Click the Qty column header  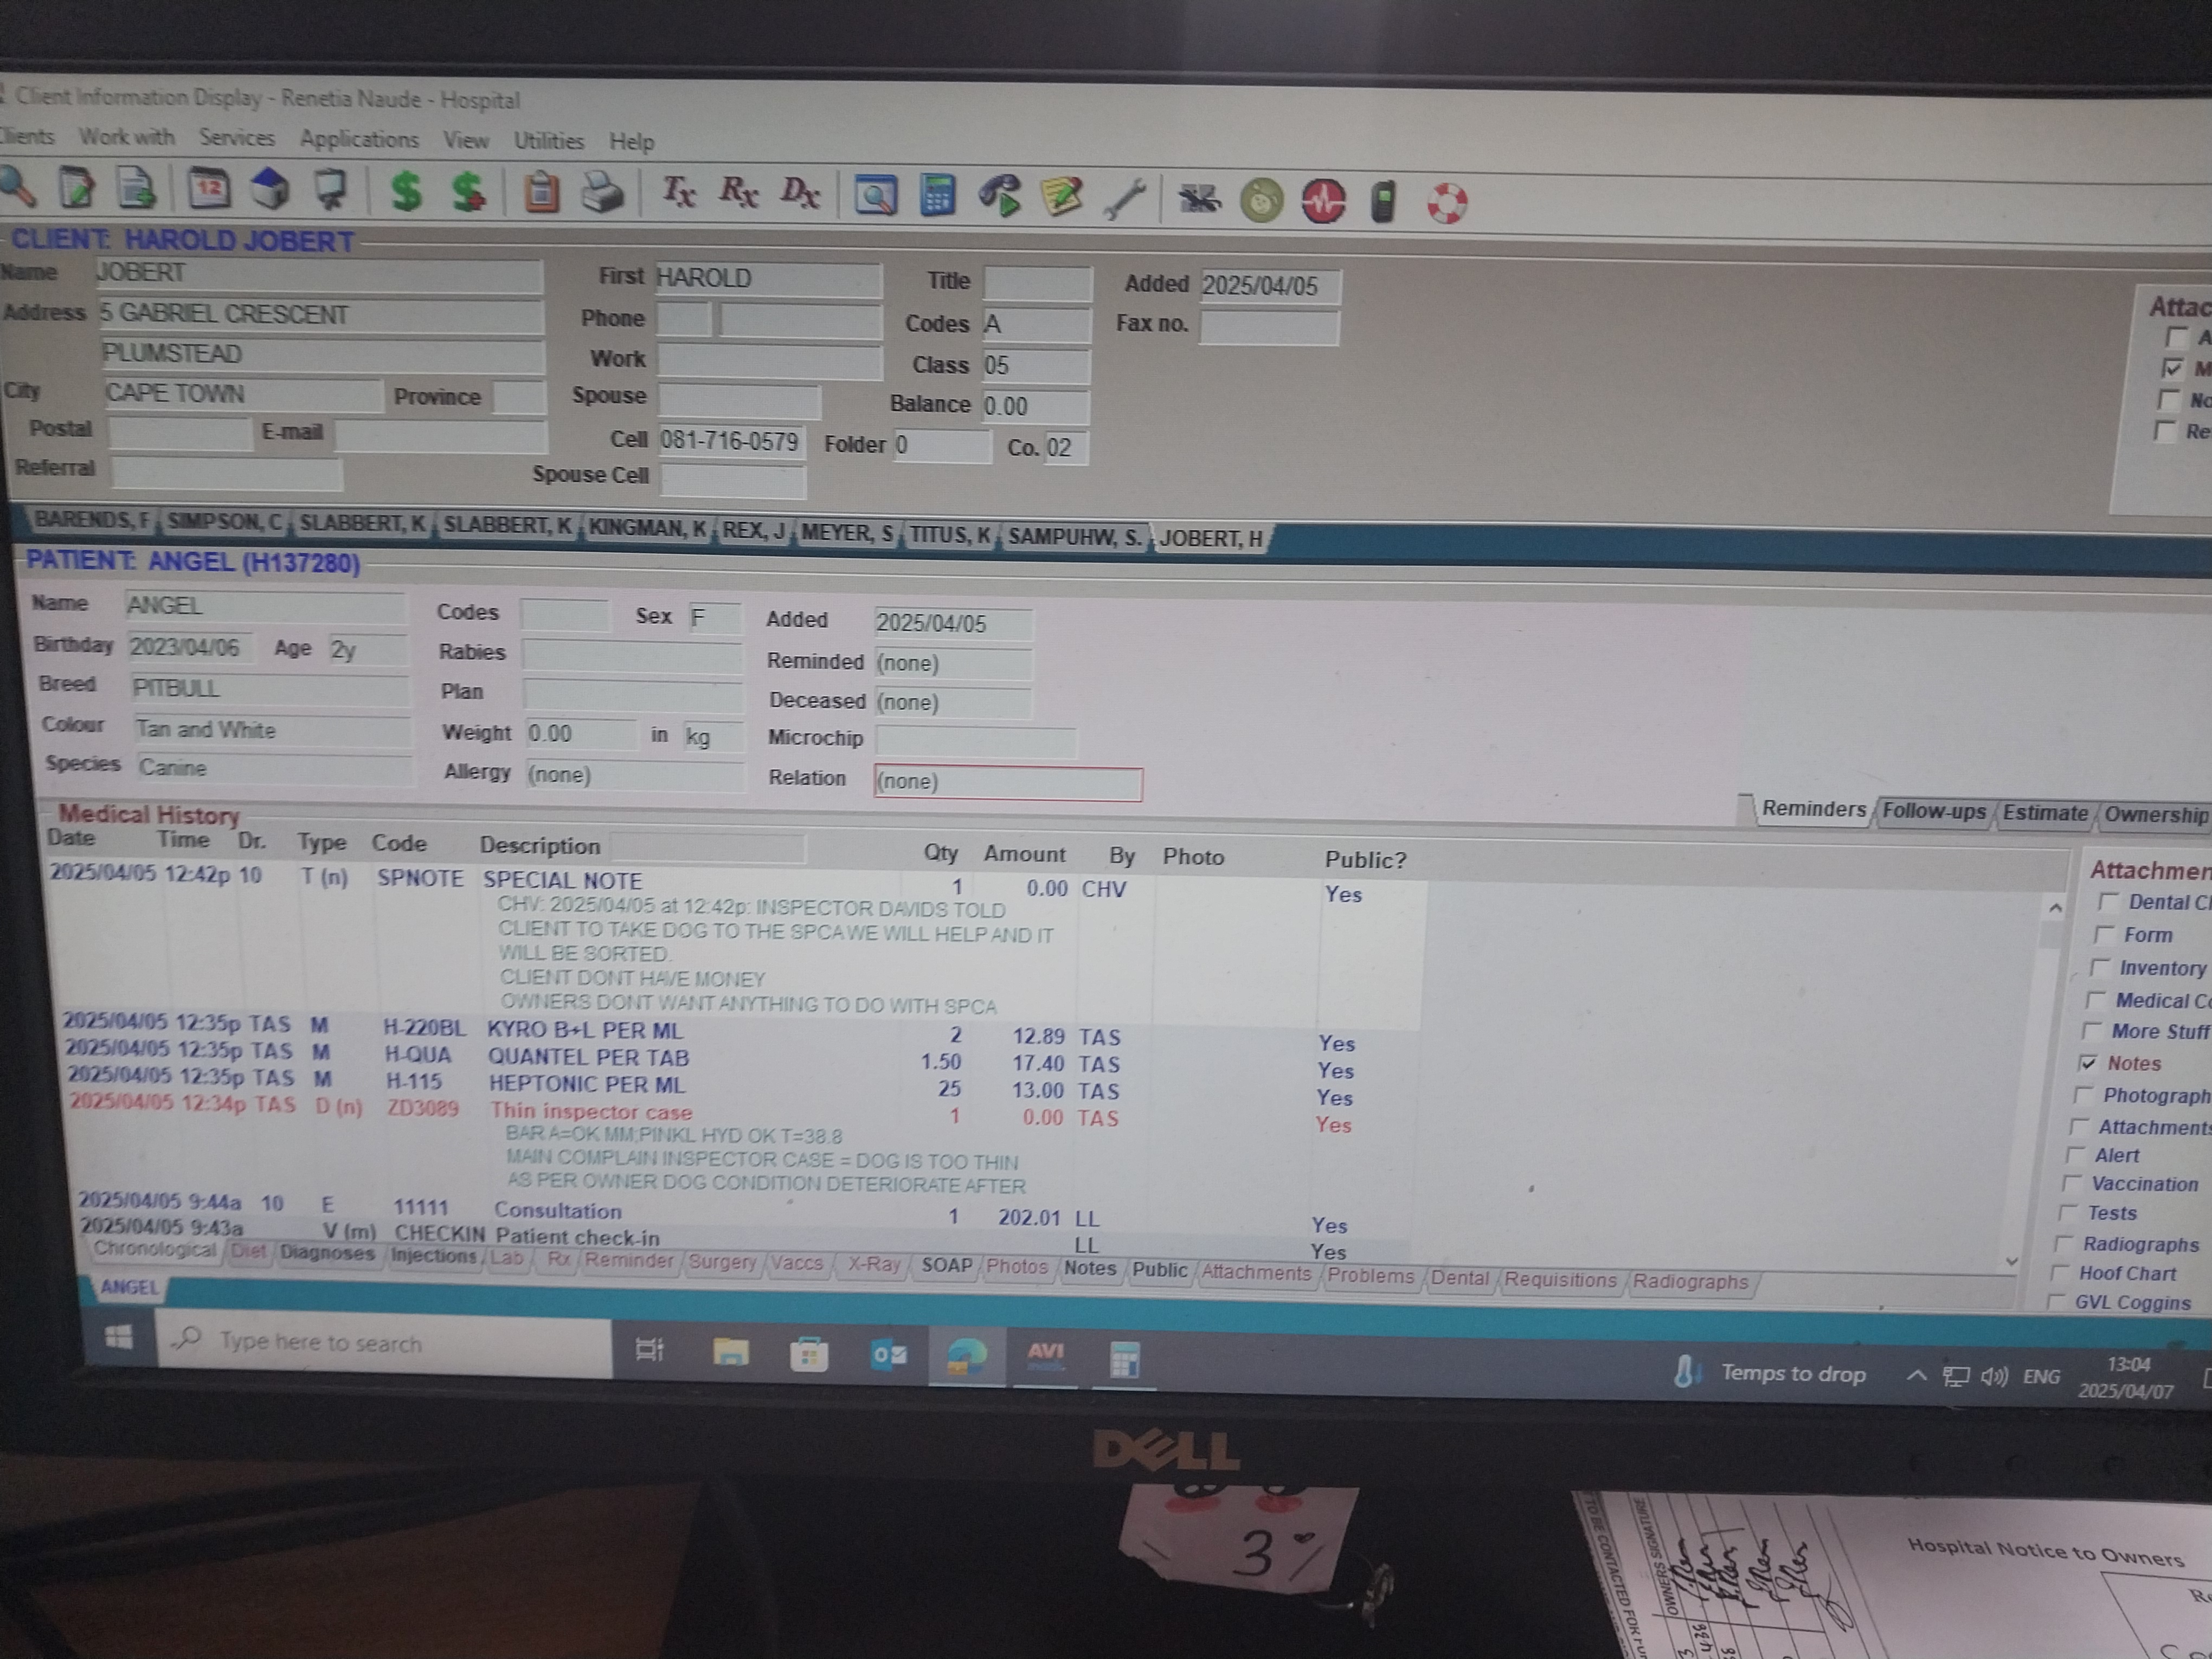point(940,852)
